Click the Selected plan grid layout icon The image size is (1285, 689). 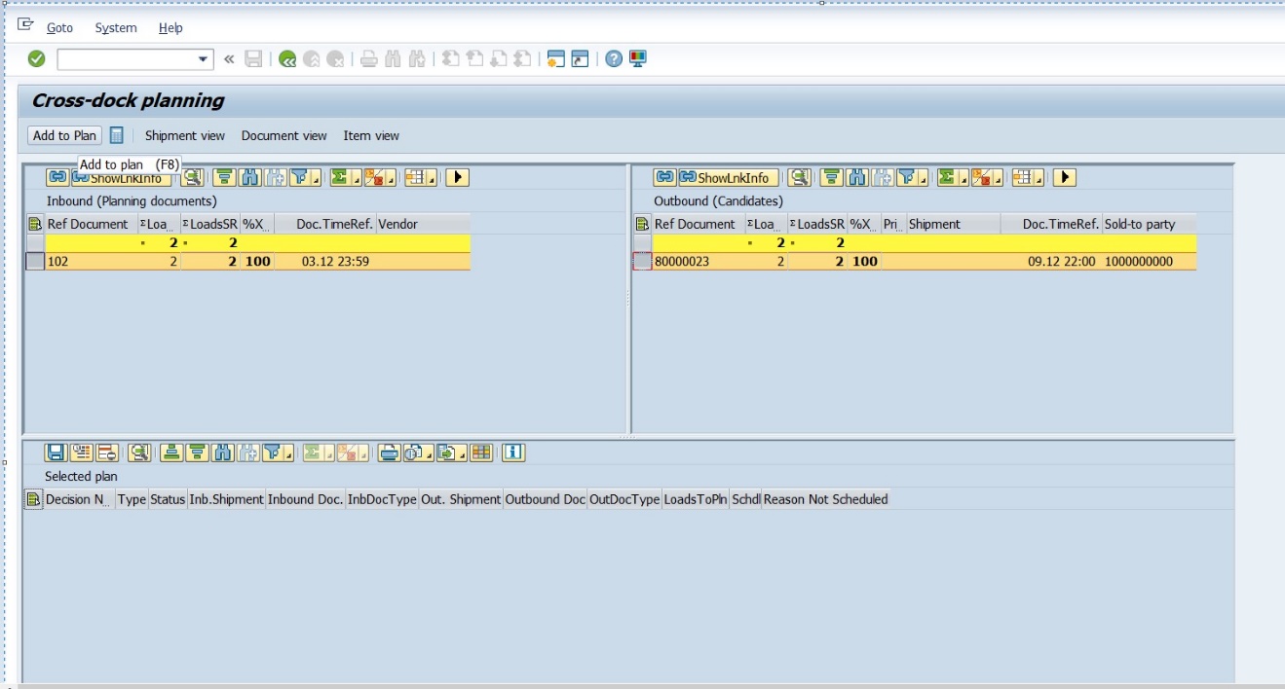pyautogui.click(x=481, y=453)
